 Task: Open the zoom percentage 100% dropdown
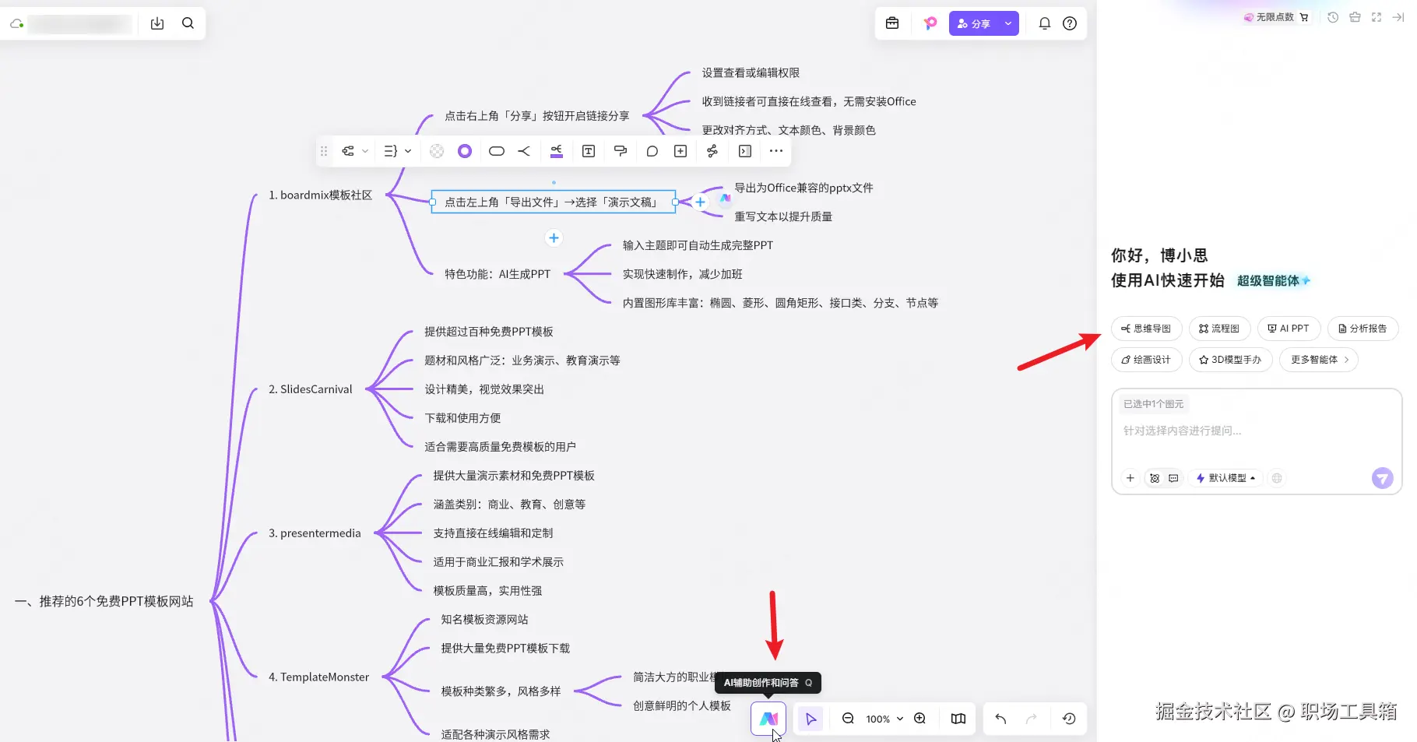coord(884,719)
